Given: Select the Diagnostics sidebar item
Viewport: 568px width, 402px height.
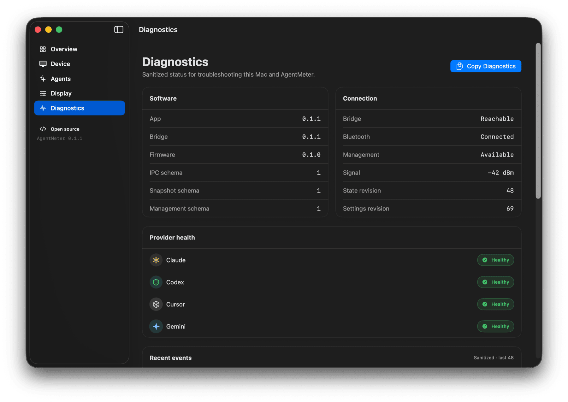Looking at the screenshot, I should (80, 108).
